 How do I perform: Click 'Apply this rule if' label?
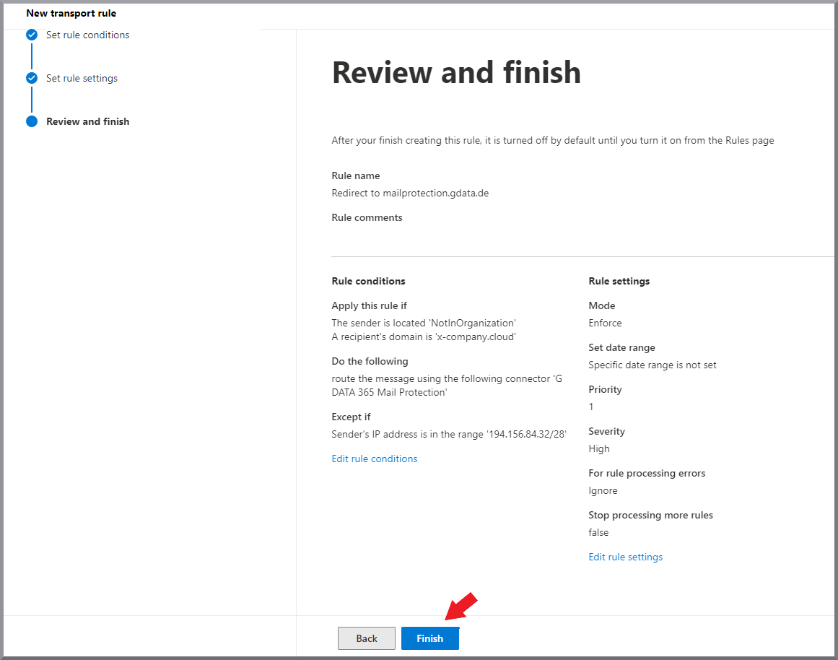369,305
